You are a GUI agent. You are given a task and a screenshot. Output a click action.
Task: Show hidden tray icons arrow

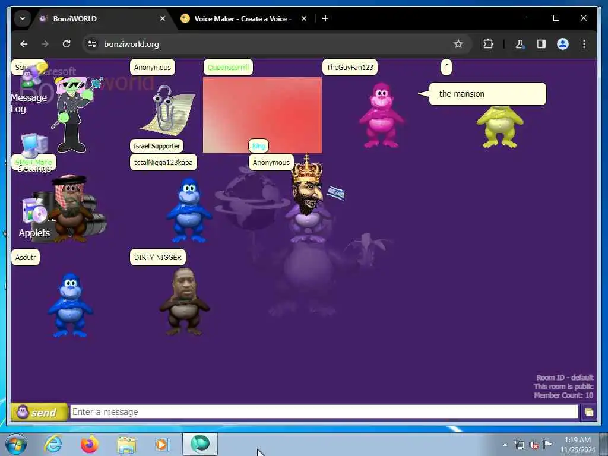505,445
